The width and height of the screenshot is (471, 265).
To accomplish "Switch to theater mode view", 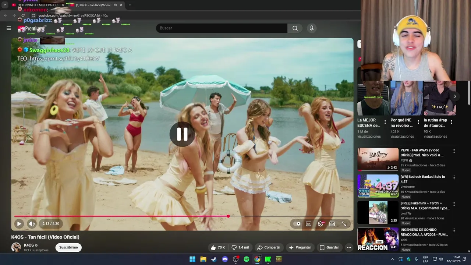I will (332, 223).
